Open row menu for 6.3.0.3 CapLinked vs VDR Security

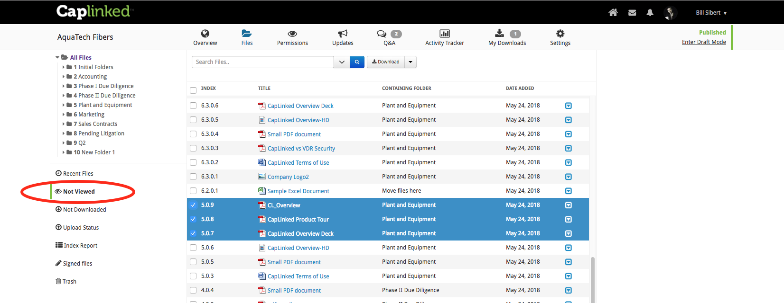(x=569, y=148)
